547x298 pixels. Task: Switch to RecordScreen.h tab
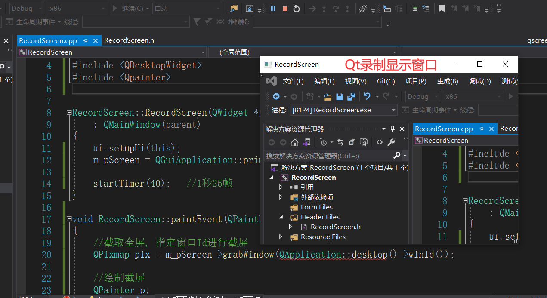129,40
